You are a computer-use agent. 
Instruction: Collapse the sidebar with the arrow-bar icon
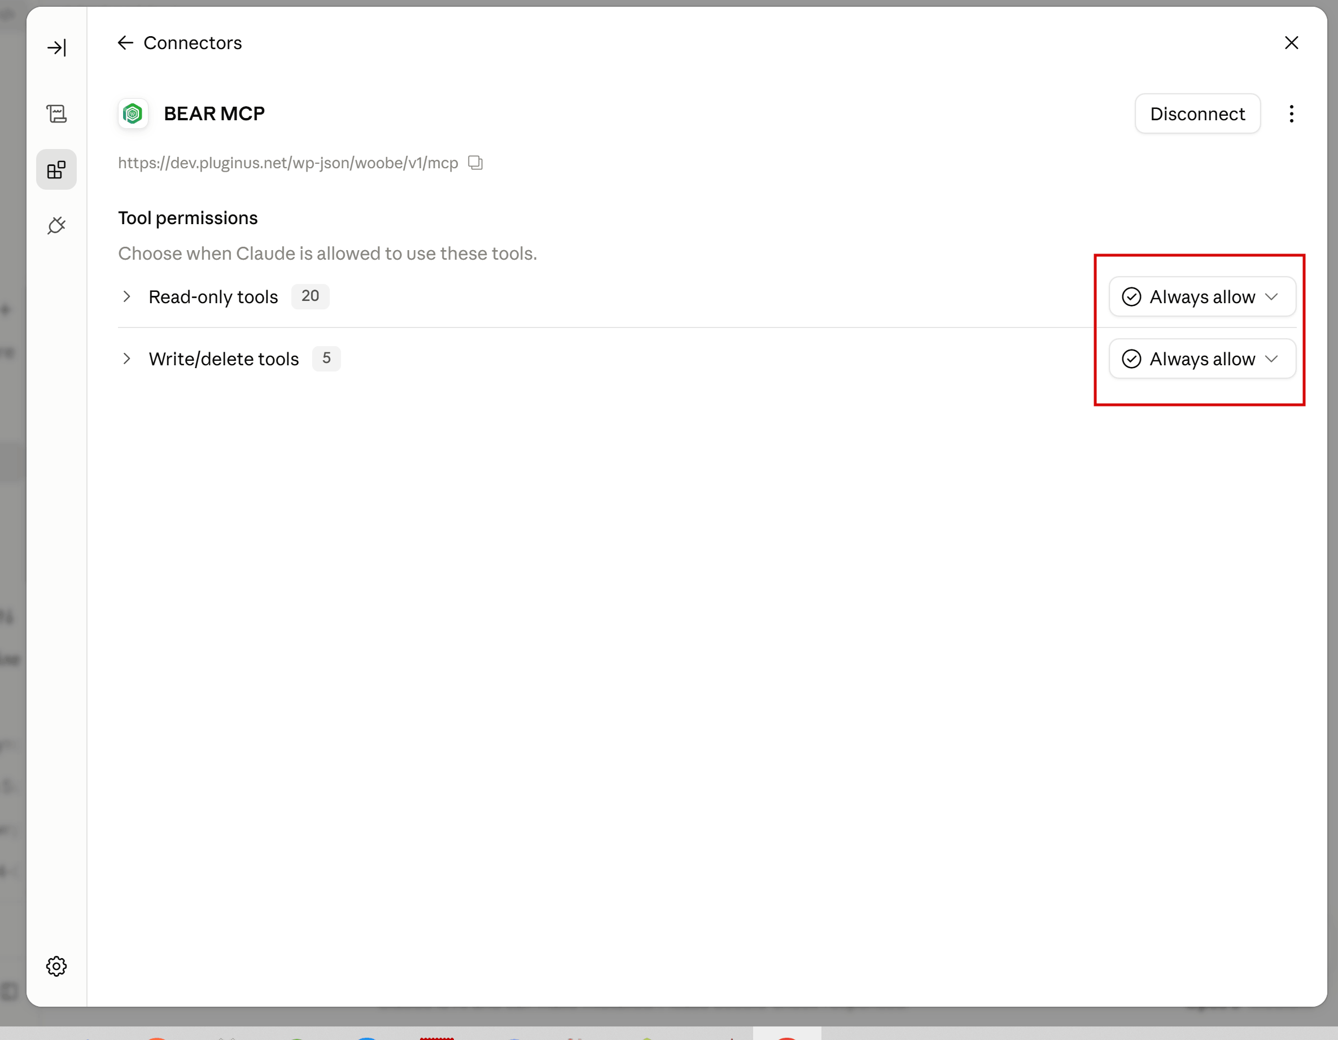point(56,48)
